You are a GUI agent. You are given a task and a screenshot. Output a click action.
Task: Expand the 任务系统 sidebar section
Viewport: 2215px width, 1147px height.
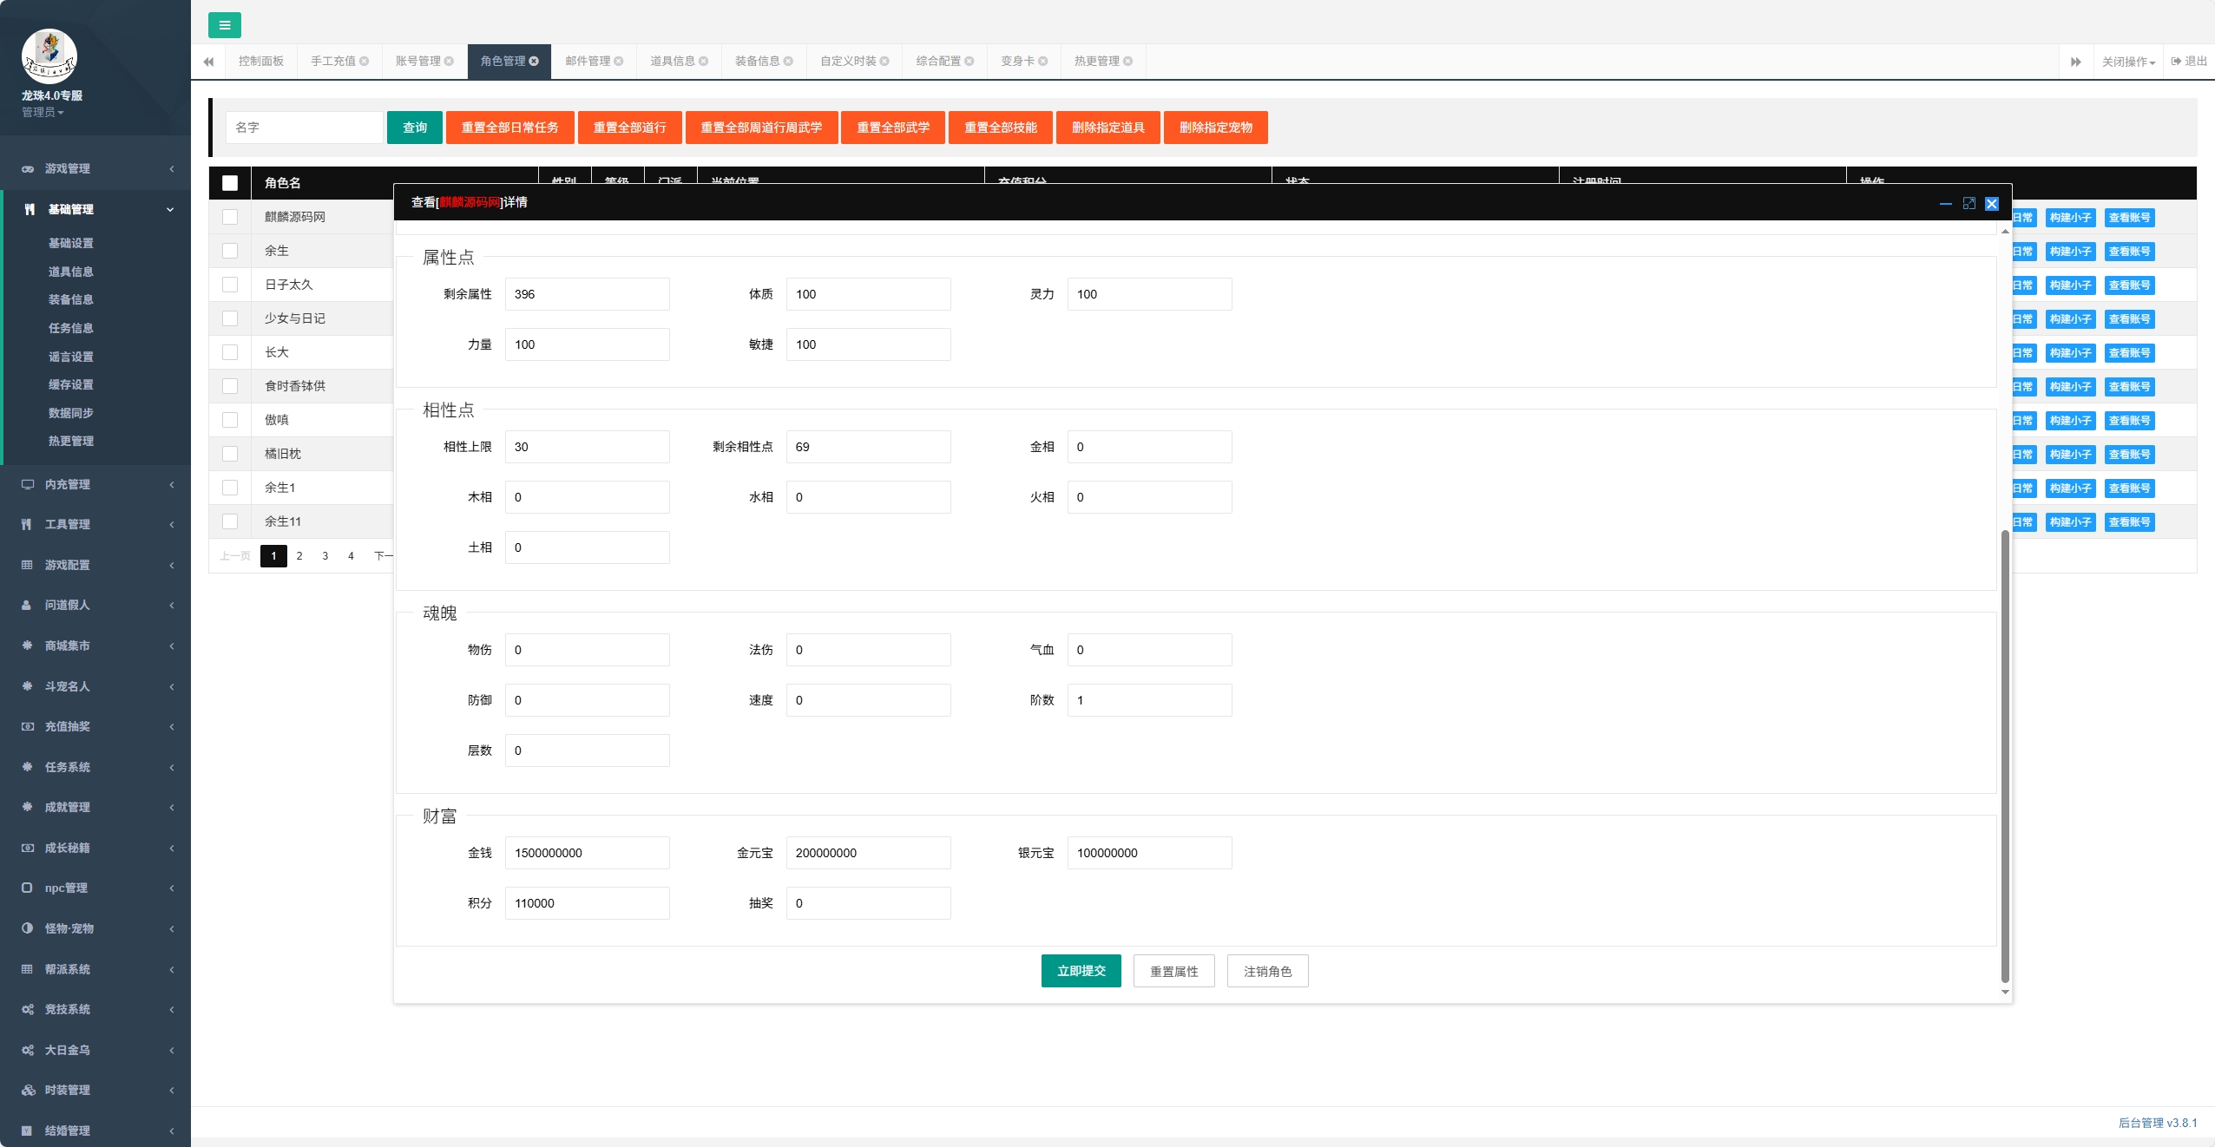[x=95, y=767]
